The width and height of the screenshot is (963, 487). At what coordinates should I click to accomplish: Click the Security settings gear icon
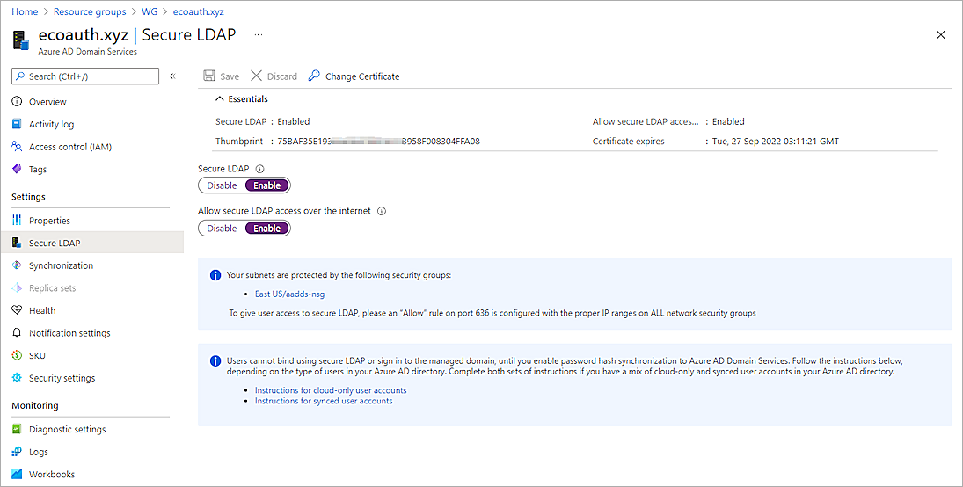[x=18, y=378]
